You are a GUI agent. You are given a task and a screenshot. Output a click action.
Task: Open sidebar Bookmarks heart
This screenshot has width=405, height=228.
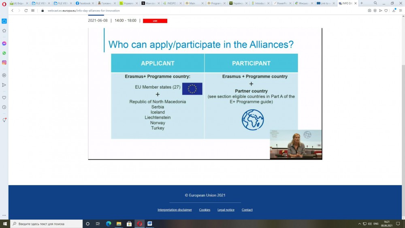click(x=4, y=98)
